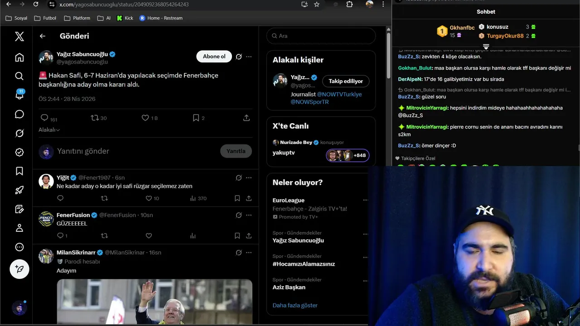Bookmark Yiğit's reply

(x=237, y=198)
